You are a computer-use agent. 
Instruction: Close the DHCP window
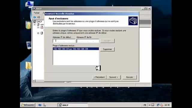point(149,9)
